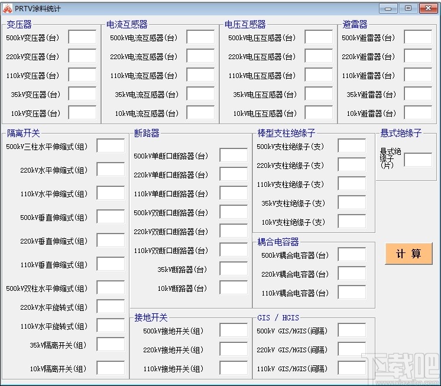Click the PRTV涂料统计 app icon in title bar
This screenshot has height=386, width=441.
tap(8, 9)
